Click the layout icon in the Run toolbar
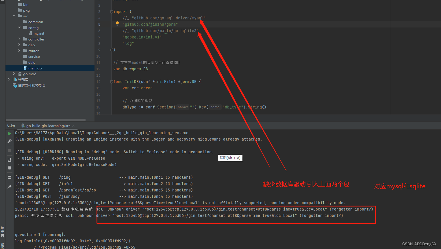Image resolution: width=441 pixels, height=249 pixels. 10,177
